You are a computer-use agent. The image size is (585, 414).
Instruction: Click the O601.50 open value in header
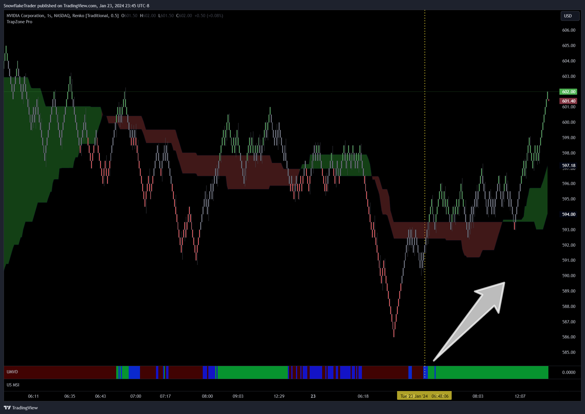tap(129, 16)
